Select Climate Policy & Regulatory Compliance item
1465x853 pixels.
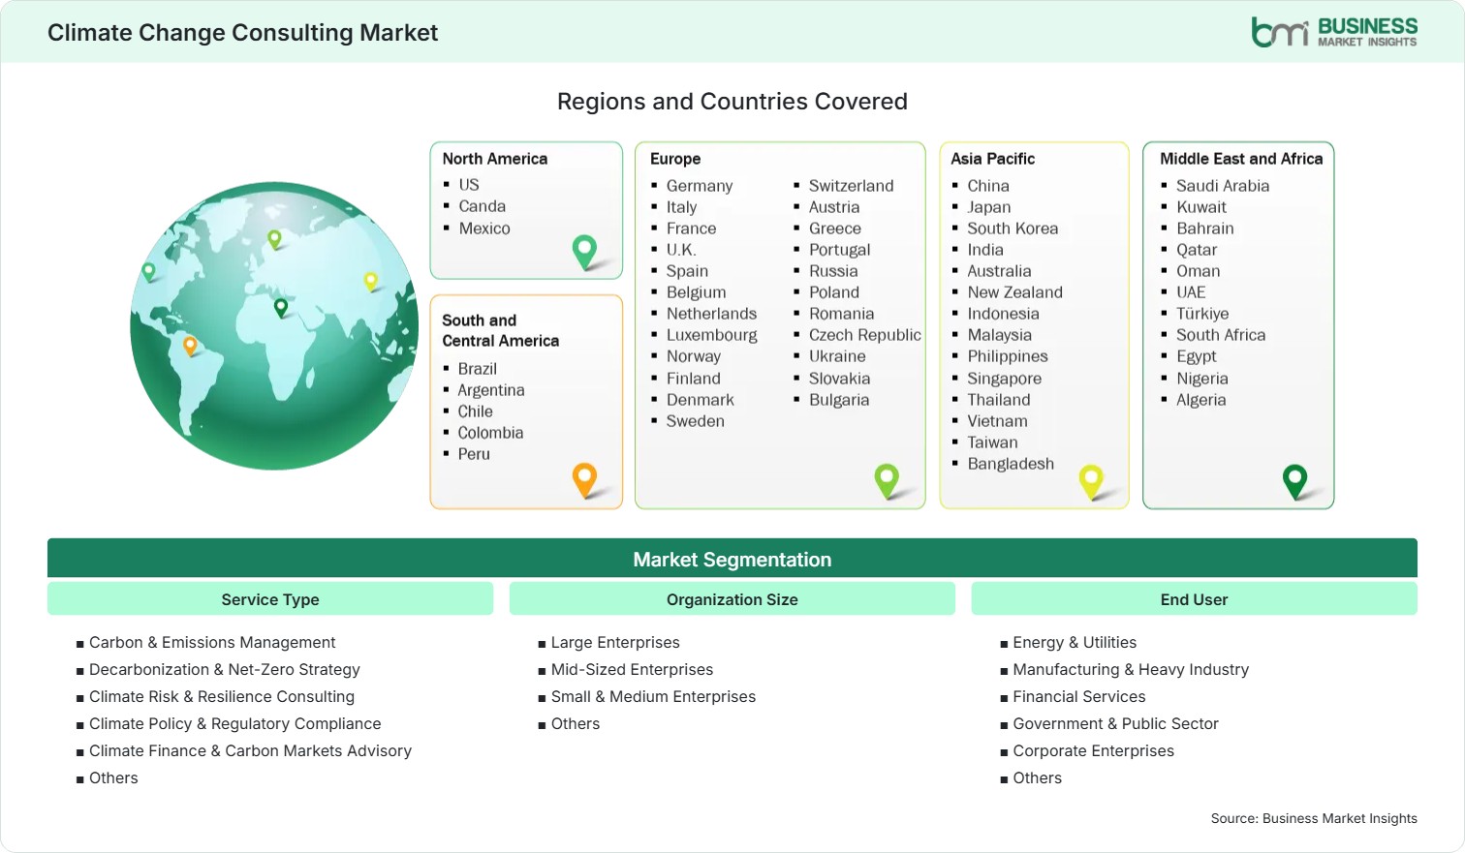click(234, 723)
